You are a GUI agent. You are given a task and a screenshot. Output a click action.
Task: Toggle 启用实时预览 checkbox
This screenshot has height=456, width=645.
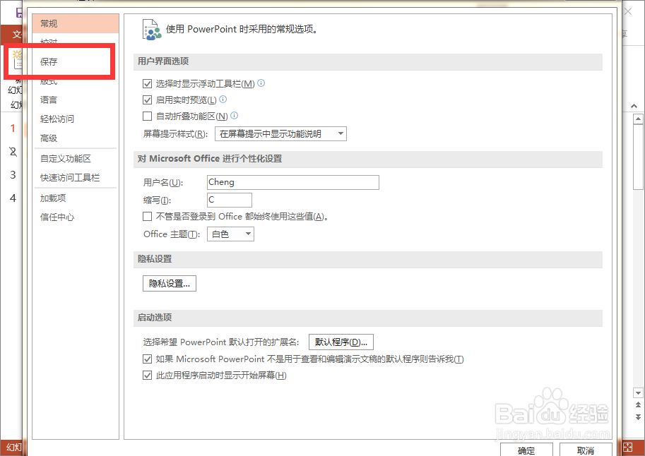(x=147, y=100)
